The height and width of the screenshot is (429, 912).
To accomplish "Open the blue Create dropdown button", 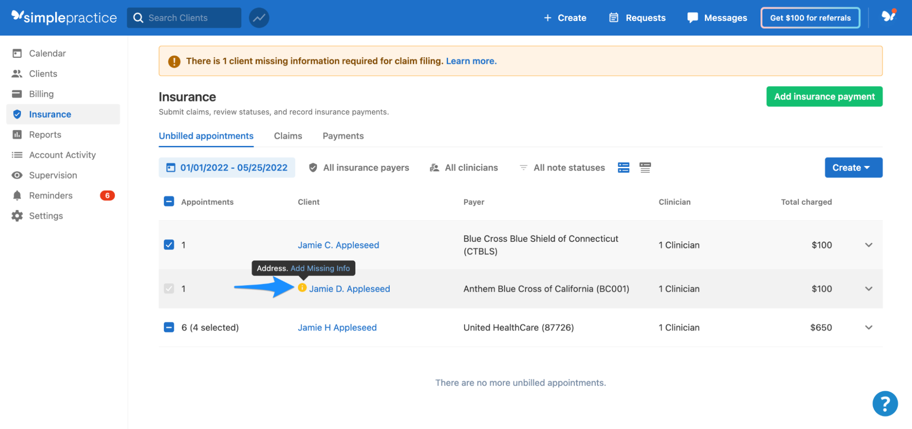I will [853, 167].
